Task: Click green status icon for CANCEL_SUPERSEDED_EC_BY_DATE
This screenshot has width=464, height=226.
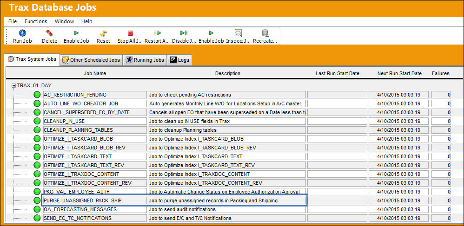Action: click(x=37, y=112)
